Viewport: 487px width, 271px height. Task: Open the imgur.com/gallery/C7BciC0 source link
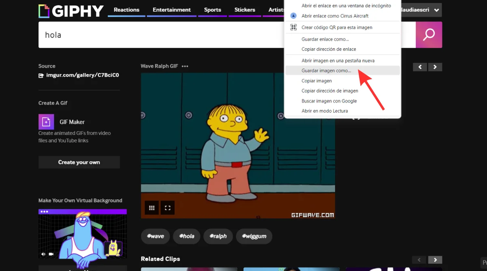[x=82, y=75]
